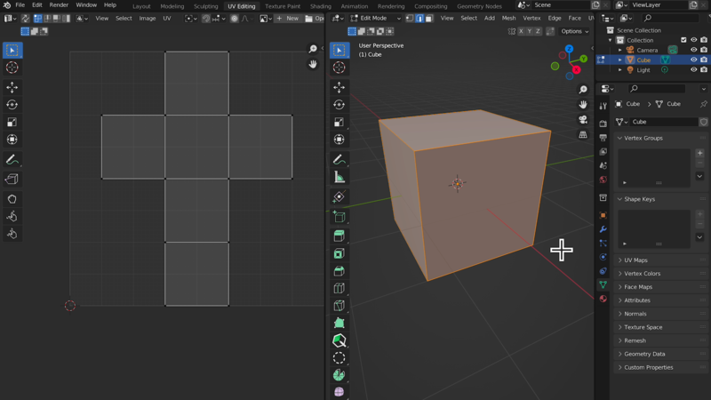Image resolution: width=711 pixels, height=400 pixels.
Task: Hide the Cube in viewport
Action: point(694,60)
